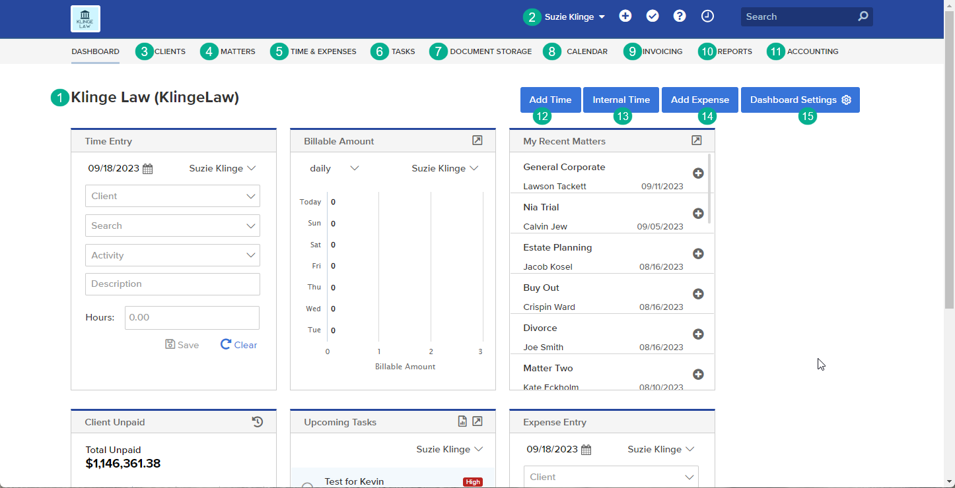Screen dimensions: 955x488
Task: Open My Recent Matters pop-out icon
Action: pyautogui.click(x=696, y=140)
